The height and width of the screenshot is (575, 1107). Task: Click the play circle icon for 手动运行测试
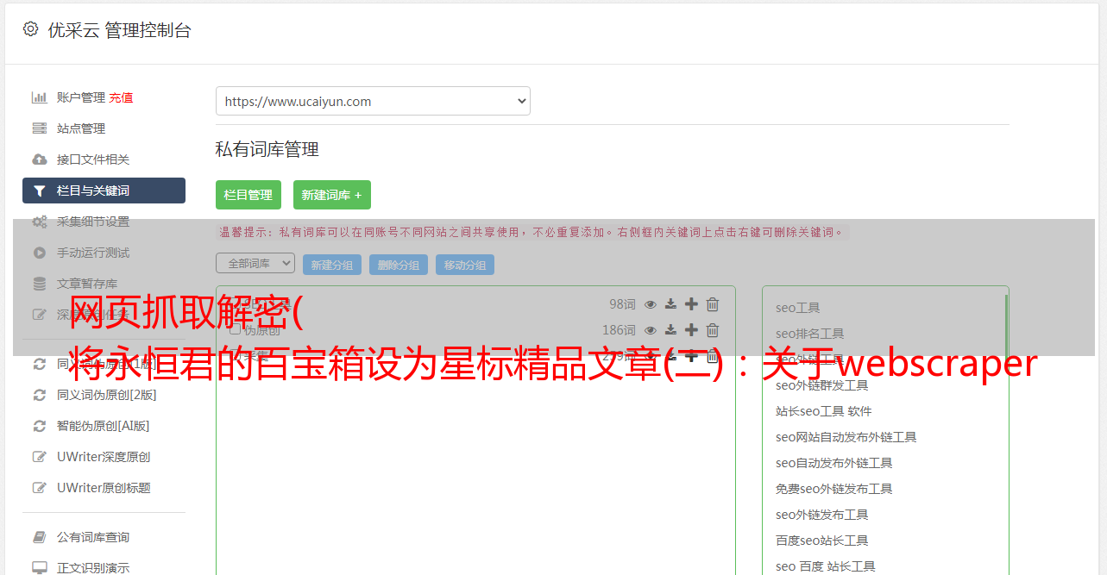pyautogui.click(x=40, y=253)
